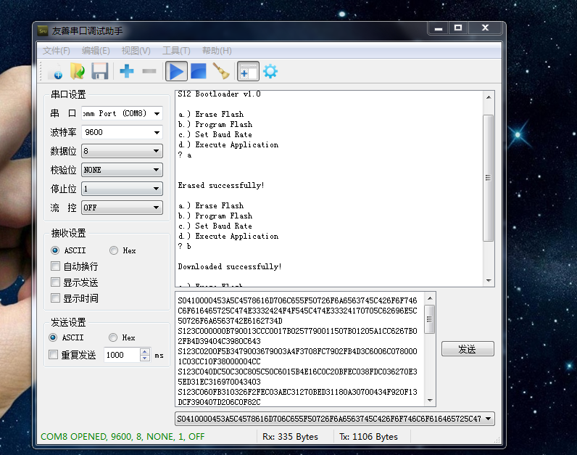Click 'S12 Bootloader v1.0' text
The height and width of the screenshot is (455, 577).
click(220, 94)
